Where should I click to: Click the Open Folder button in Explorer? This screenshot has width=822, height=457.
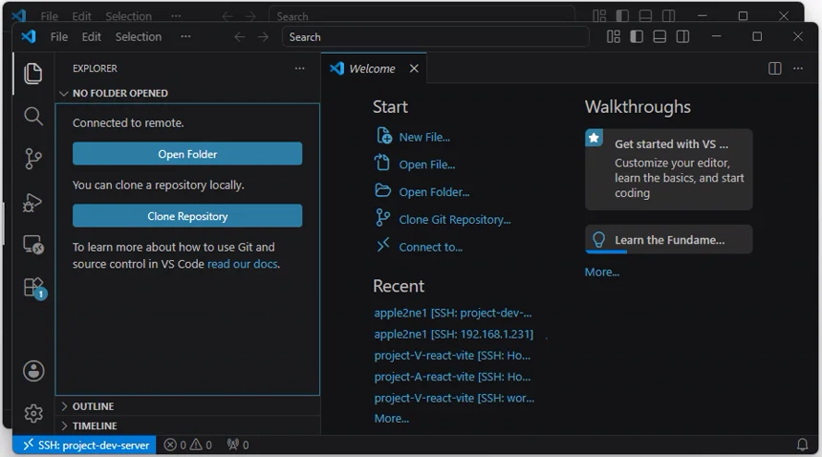(187, 154)
